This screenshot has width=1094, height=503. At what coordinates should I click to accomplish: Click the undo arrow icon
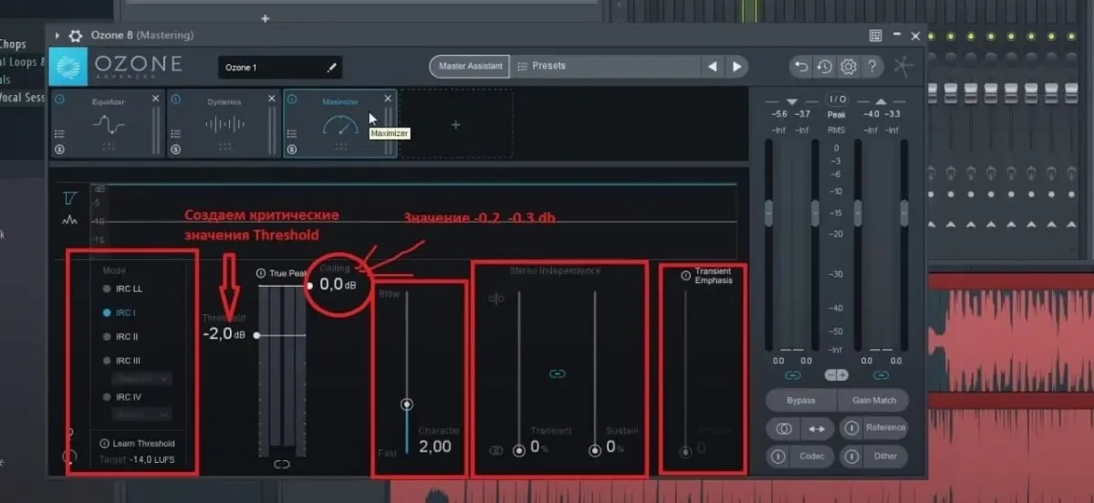coord(802,67)
